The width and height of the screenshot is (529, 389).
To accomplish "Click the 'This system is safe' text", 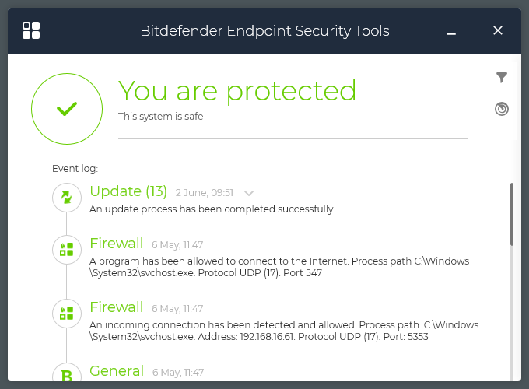I will [161, 117].
